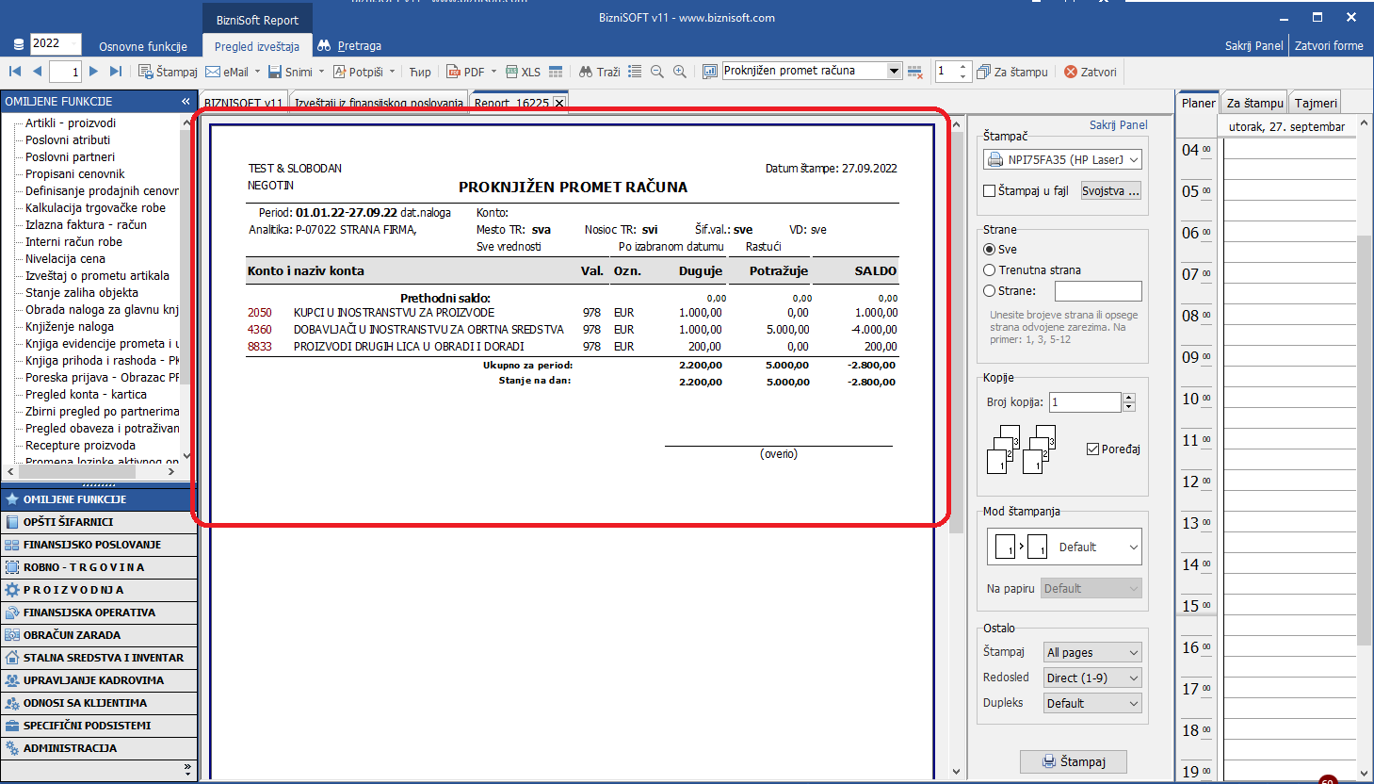The image size is (1374, 784).
Task: Close the report with the Zatvori button
Action: tap(1091, 72)
